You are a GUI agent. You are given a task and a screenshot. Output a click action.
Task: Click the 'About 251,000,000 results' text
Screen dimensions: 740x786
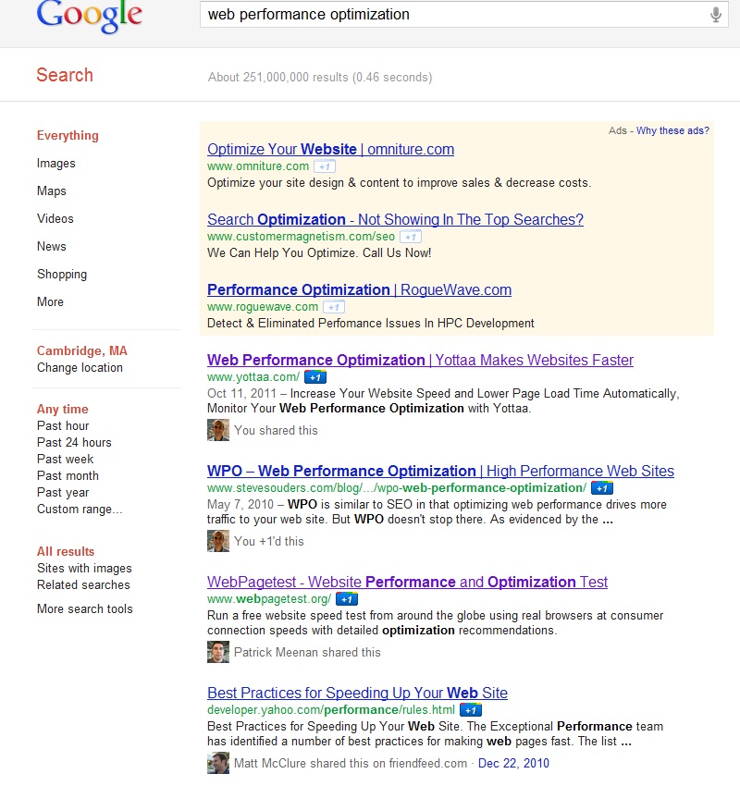point(320,77)
